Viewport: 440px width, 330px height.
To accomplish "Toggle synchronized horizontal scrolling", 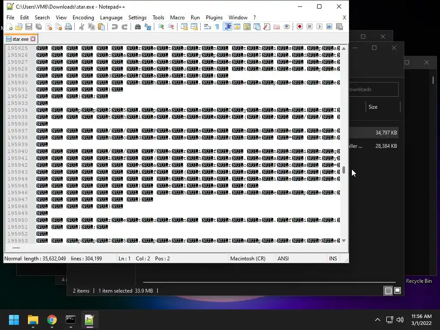I will coord(194,27).
